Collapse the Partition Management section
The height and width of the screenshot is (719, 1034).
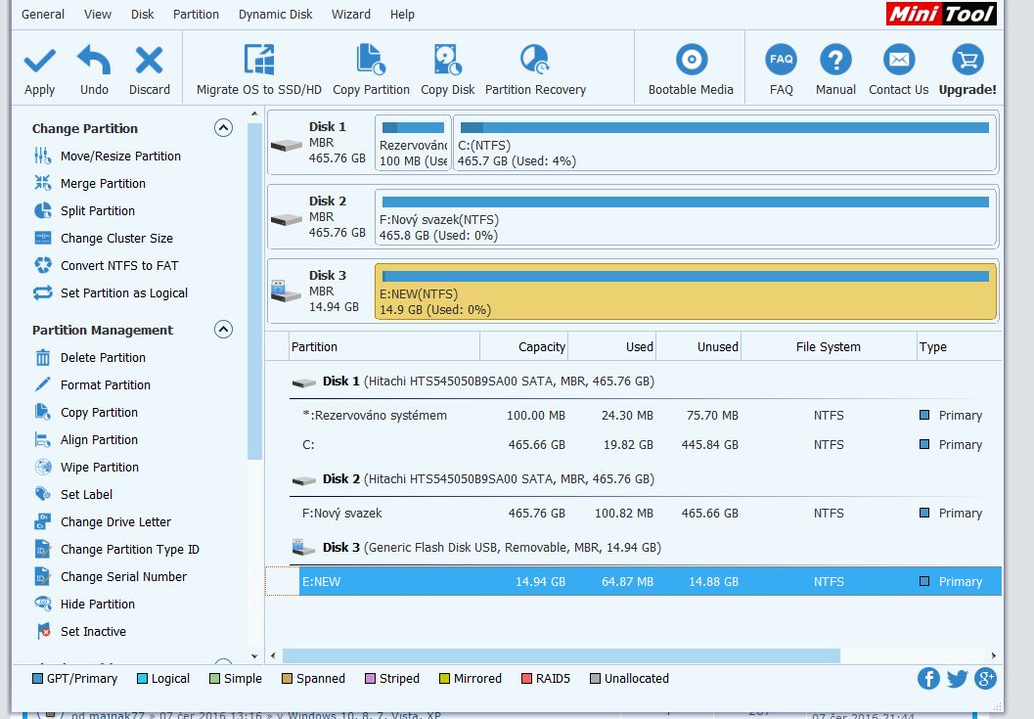[x=223, y=330]
